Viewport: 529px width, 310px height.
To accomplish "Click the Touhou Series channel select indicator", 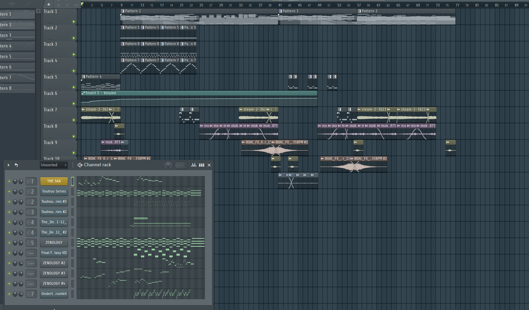I will [72, 192].
